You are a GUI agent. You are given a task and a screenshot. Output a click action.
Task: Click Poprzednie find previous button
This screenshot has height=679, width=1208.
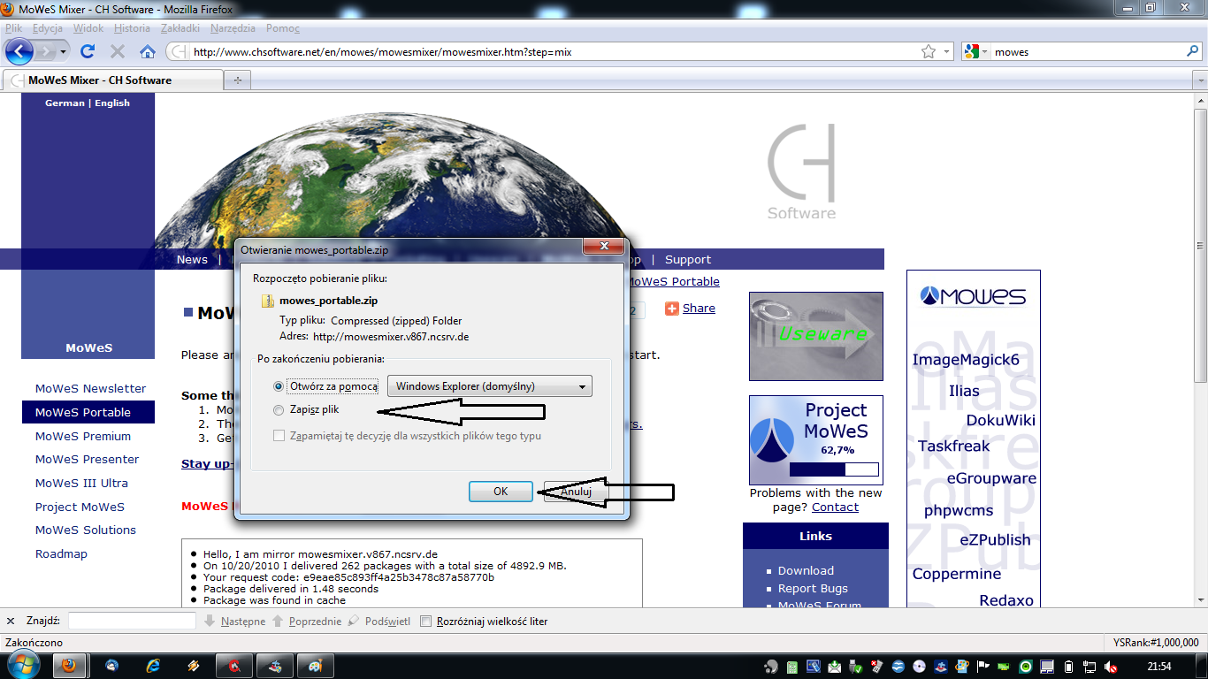coord(306,622)
